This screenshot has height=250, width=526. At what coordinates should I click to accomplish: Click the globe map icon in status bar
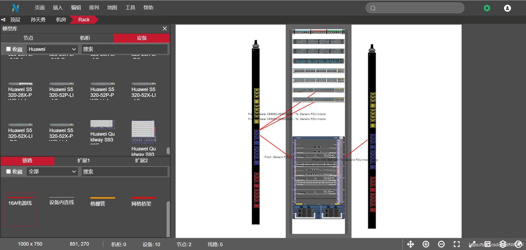(x=518, y=244)
